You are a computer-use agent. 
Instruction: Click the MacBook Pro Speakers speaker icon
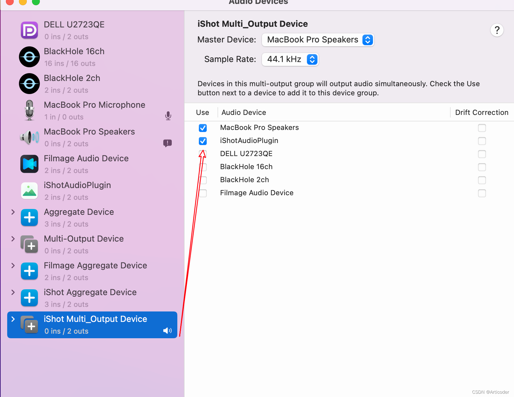point(29,137)
